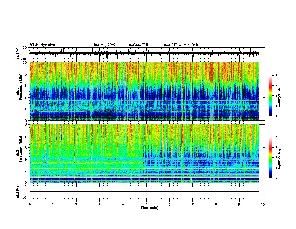Click the log(PSD) label beside ch.1 colorbar
The image size is (296, 229).
click(280, 97)
